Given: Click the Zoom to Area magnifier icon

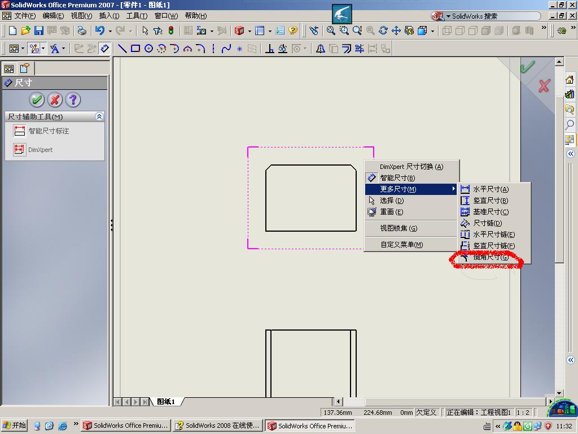Looking at the screenshot, I should (x=344, y=31).
